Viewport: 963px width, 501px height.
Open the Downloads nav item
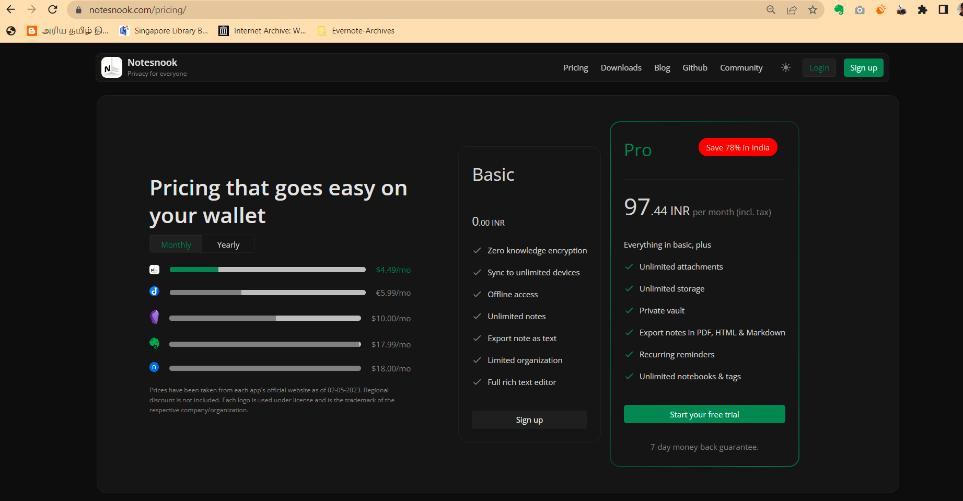[x=621, y=68]
